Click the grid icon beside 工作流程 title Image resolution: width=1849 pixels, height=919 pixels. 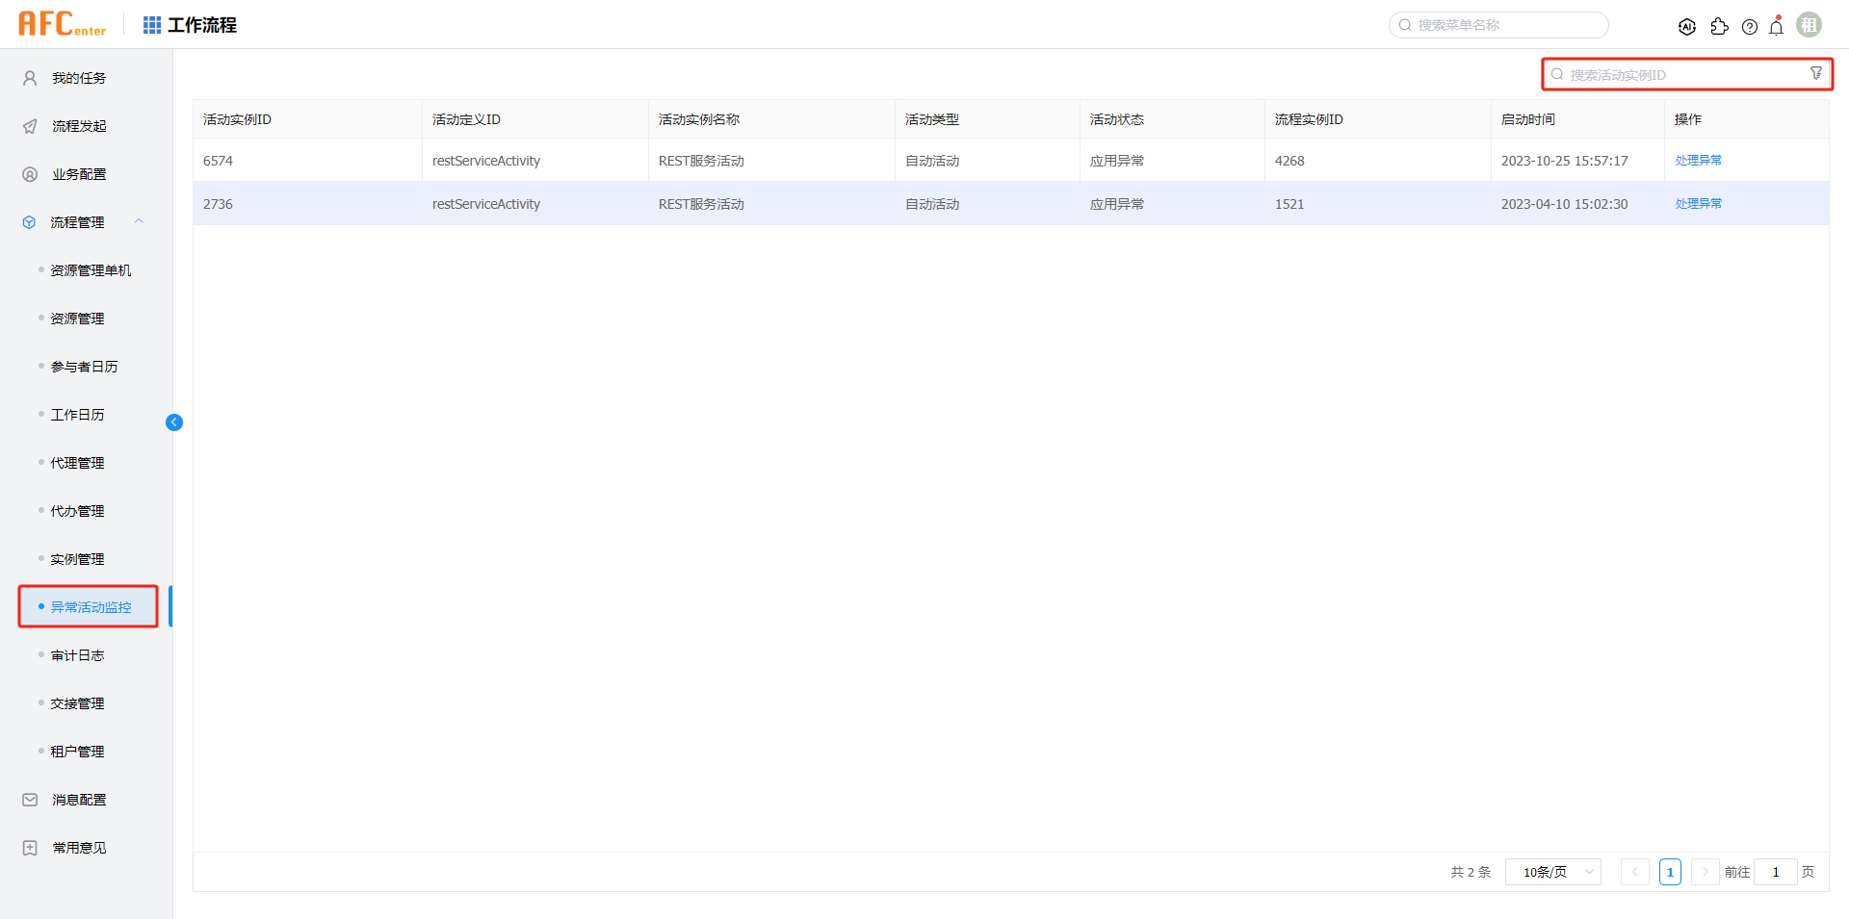pyautogui.click(x=151, y=24)
